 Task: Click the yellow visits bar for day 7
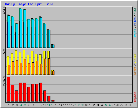(x=32, y=63)
